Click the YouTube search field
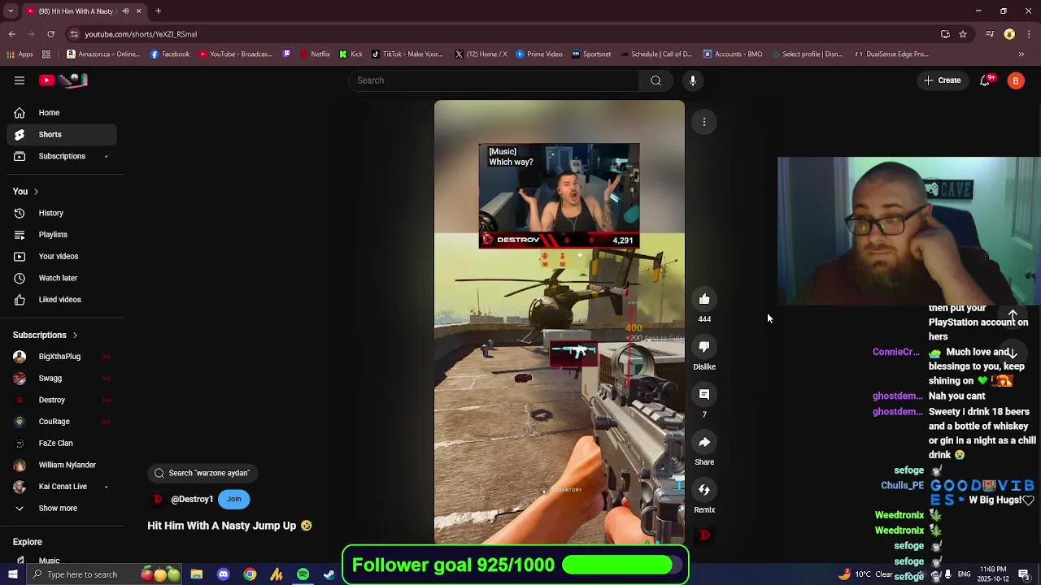 494,80
